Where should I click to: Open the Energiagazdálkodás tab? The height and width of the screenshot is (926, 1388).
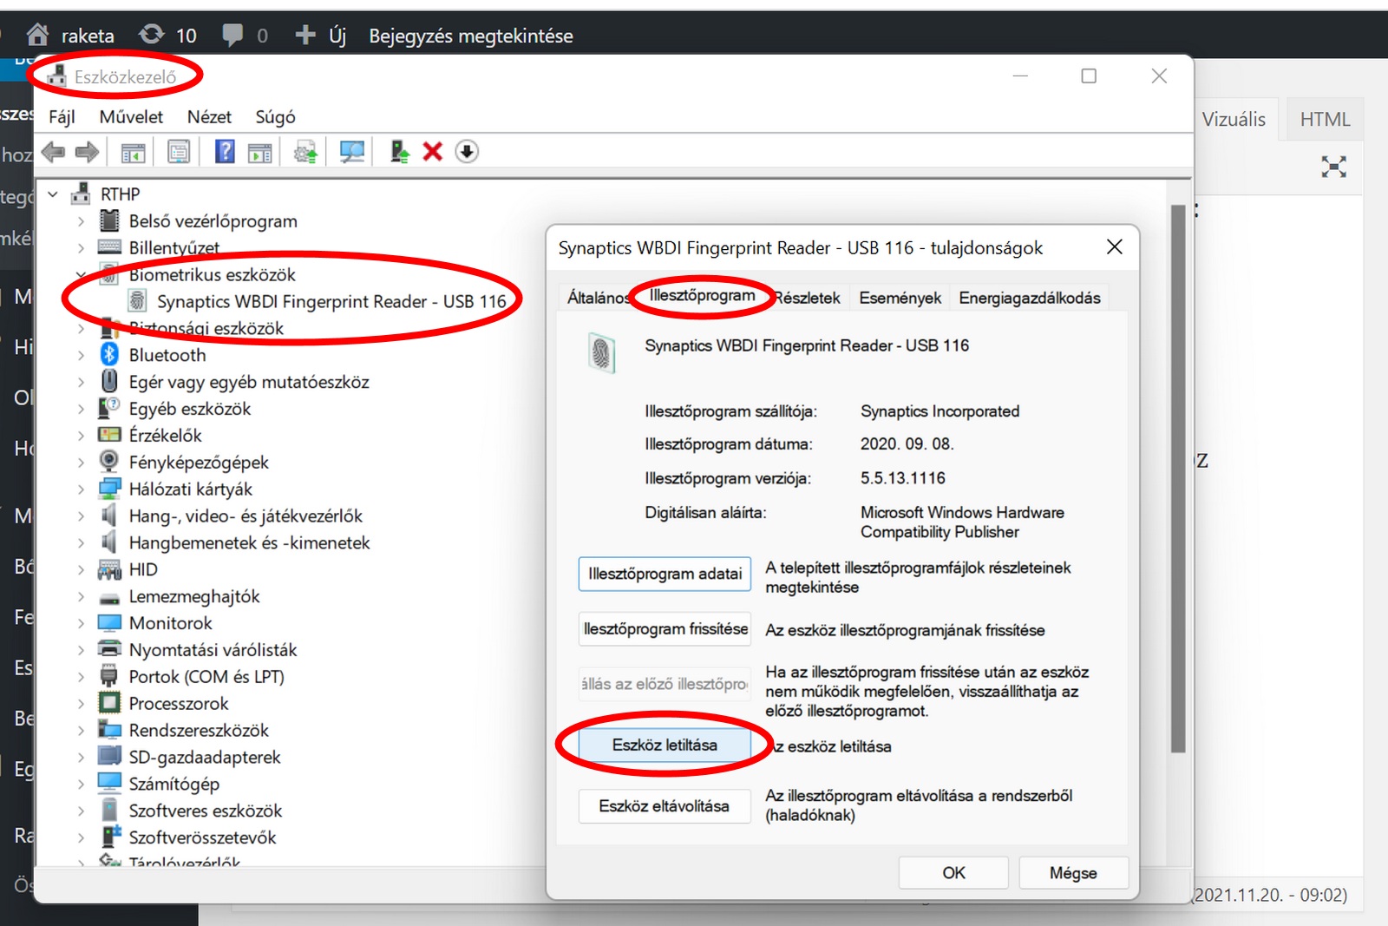click(1029, 299)
